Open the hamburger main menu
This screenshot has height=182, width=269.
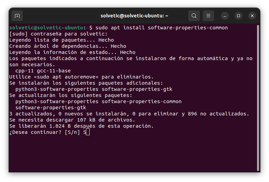208,16
